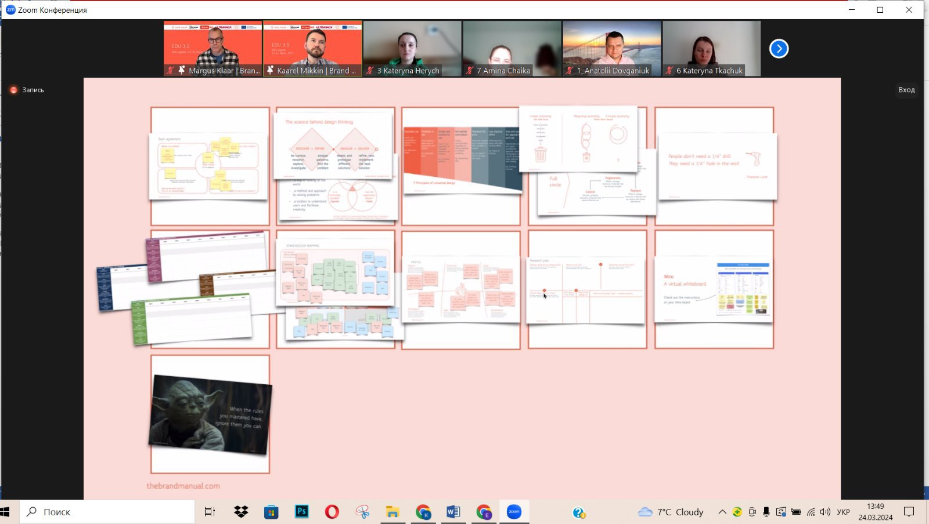The image size is (929, 524).
Task: Click thebrandmanual.com link
Action: coord(183,486)
